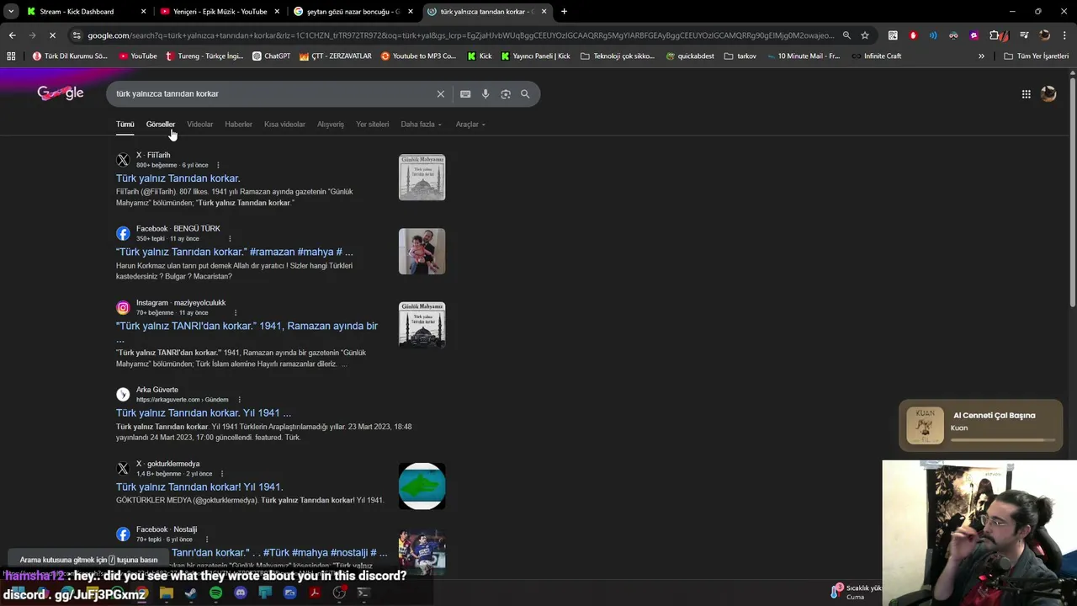Screen dimensions: 1077x606
Task: Switch to Yeniçeri - Epik Müzik YouTube tab
Action: point(219,12)
